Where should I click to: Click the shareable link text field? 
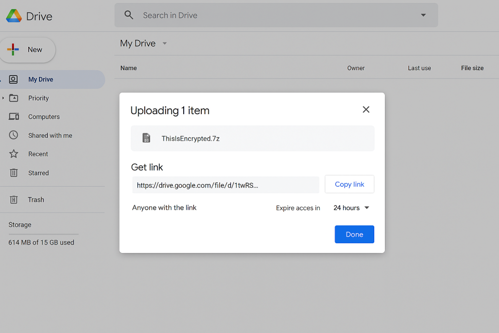point(226,185)
